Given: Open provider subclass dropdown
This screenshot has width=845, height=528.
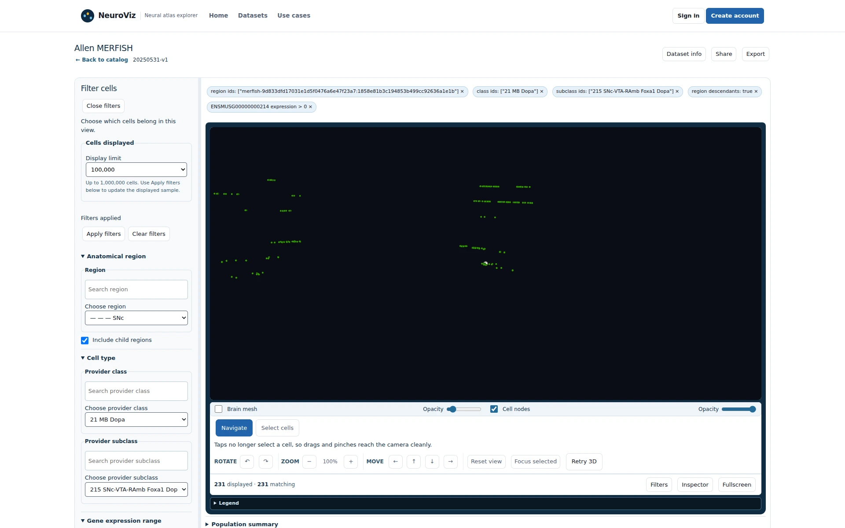Looking at the screenshot, I should (x=136, y=490).
